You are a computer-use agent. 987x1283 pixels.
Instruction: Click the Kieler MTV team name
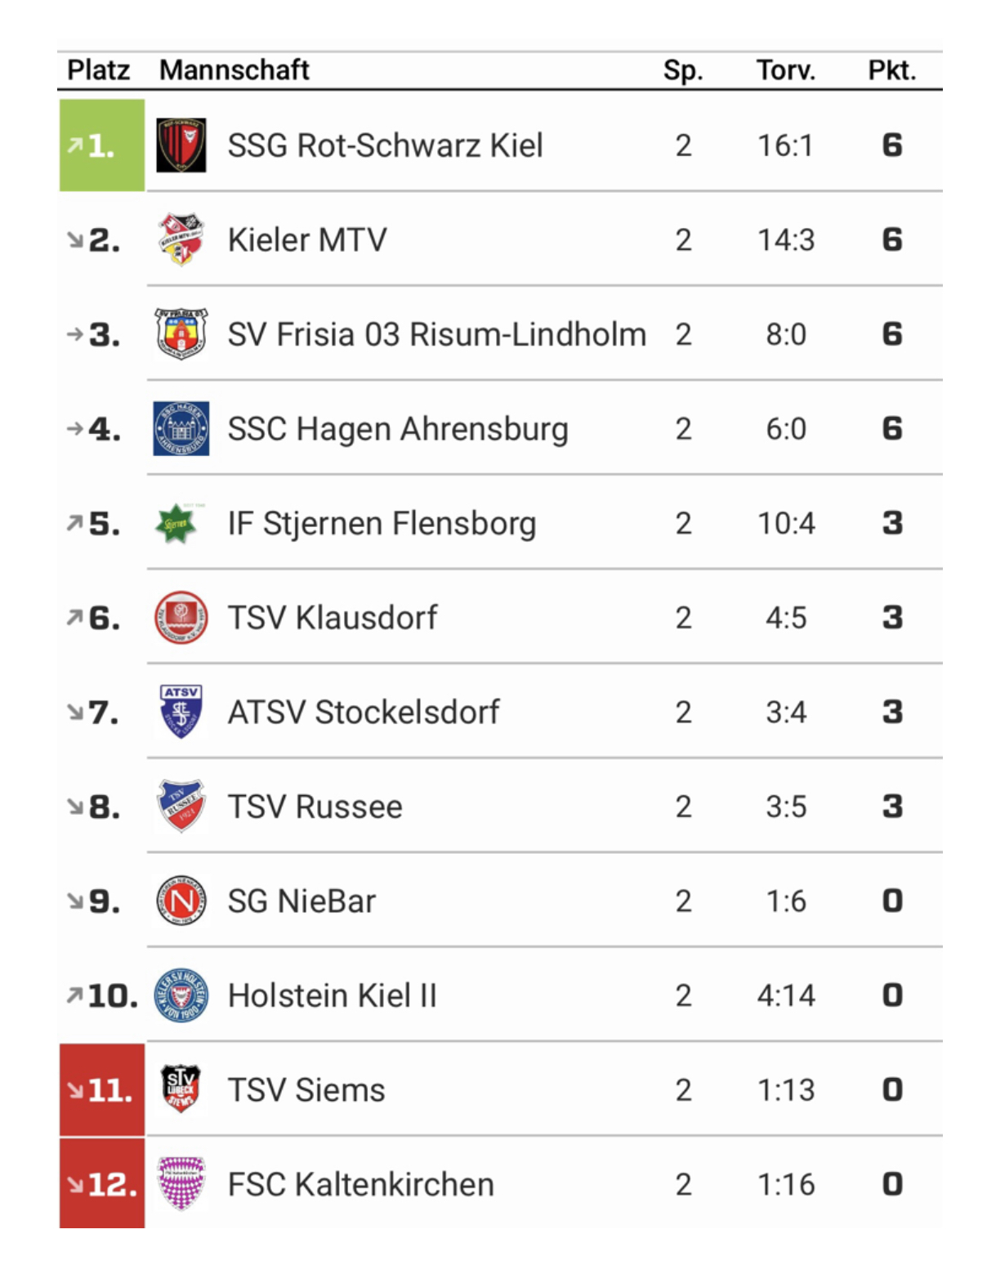pos(307,240)
